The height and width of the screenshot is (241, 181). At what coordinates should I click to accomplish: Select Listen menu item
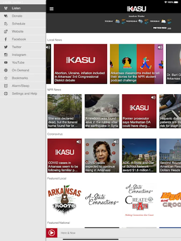point(23,8)
